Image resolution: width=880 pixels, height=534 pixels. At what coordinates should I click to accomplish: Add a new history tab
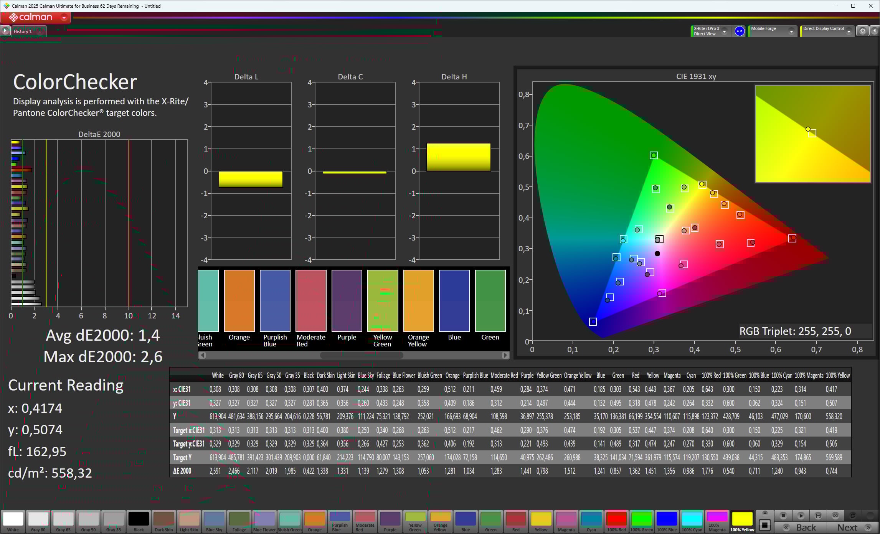(40, 31)
